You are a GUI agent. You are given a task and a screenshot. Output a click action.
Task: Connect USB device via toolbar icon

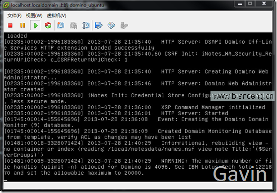point(124,25)
